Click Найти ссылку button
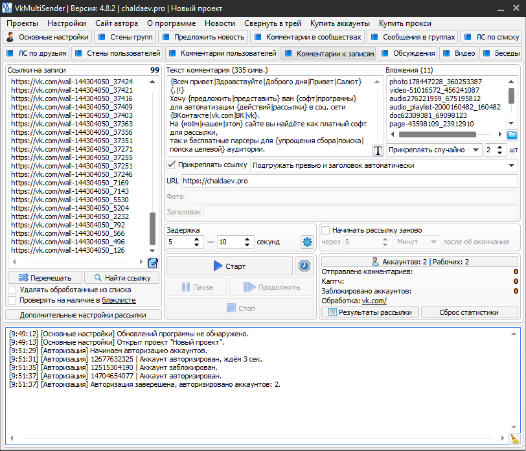The height and width of the screenshot is (451, 526). (x=122, y=278)
